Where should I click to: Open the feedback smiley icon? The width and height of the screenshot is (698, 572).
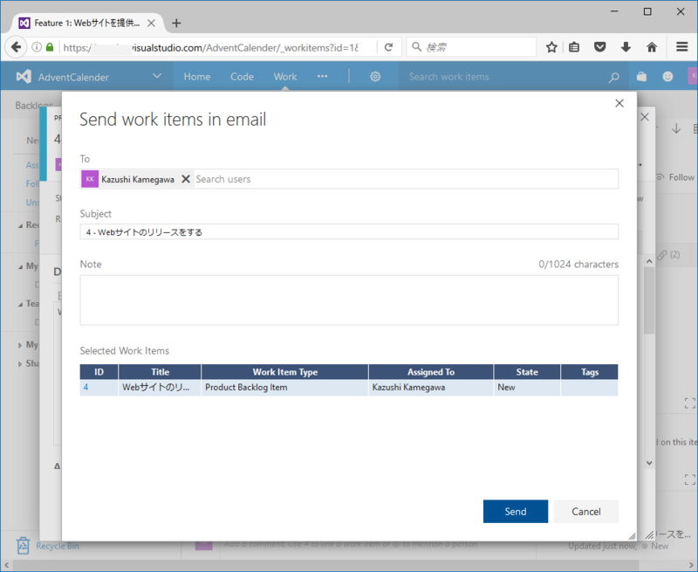[x=667, y=77]
